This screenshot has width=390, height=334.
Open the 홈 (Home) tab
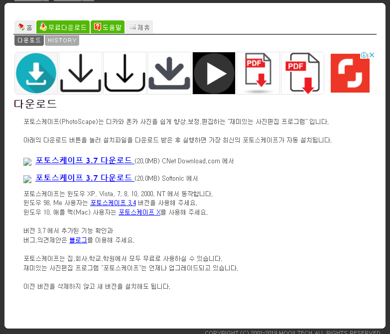coord(24,27)
